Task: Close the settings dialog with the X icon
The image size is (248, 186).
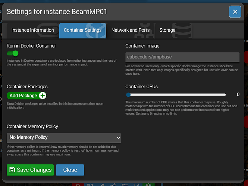Action: 235,12
